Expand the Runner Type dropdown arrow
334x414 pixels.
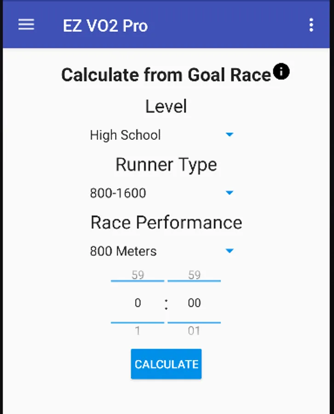tap(230, 193)
